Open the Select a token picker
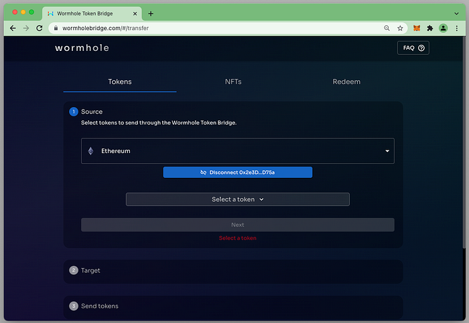Image resolution: width=469 pixels, height=323 pixels. click(x=237, y=199)
